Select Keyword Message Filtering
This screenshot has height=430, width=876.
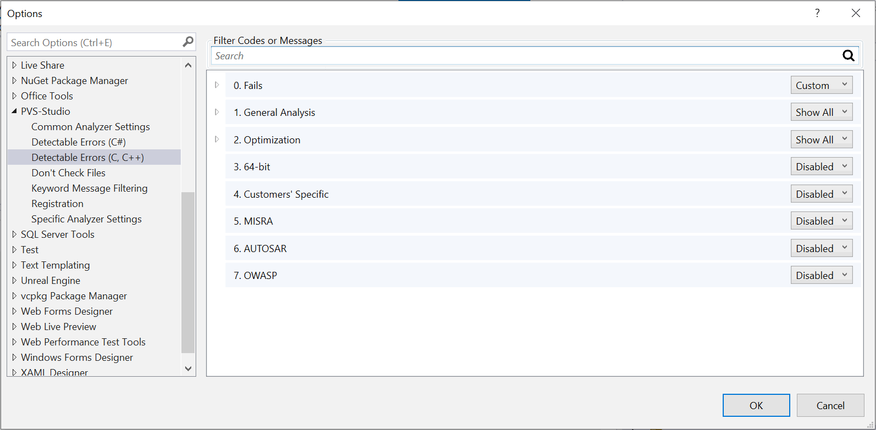click(x=90, y=188)
